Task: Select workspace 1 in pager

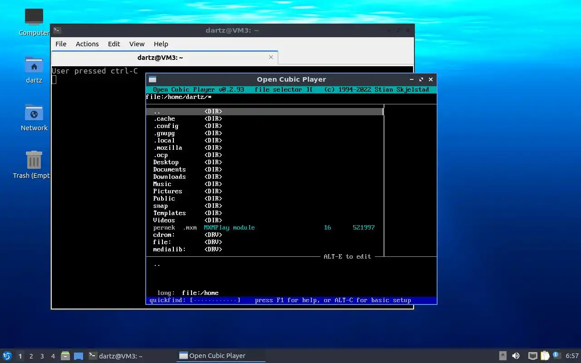Action: pyautogui.click(x=20, y=356)
